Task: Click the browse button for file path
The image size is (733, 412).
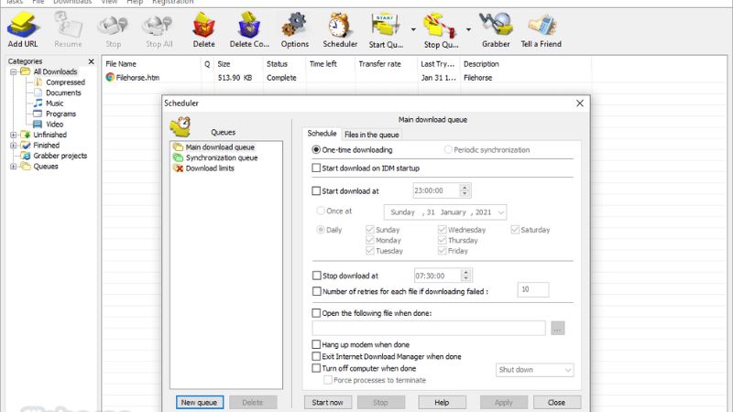Action: 557,329
